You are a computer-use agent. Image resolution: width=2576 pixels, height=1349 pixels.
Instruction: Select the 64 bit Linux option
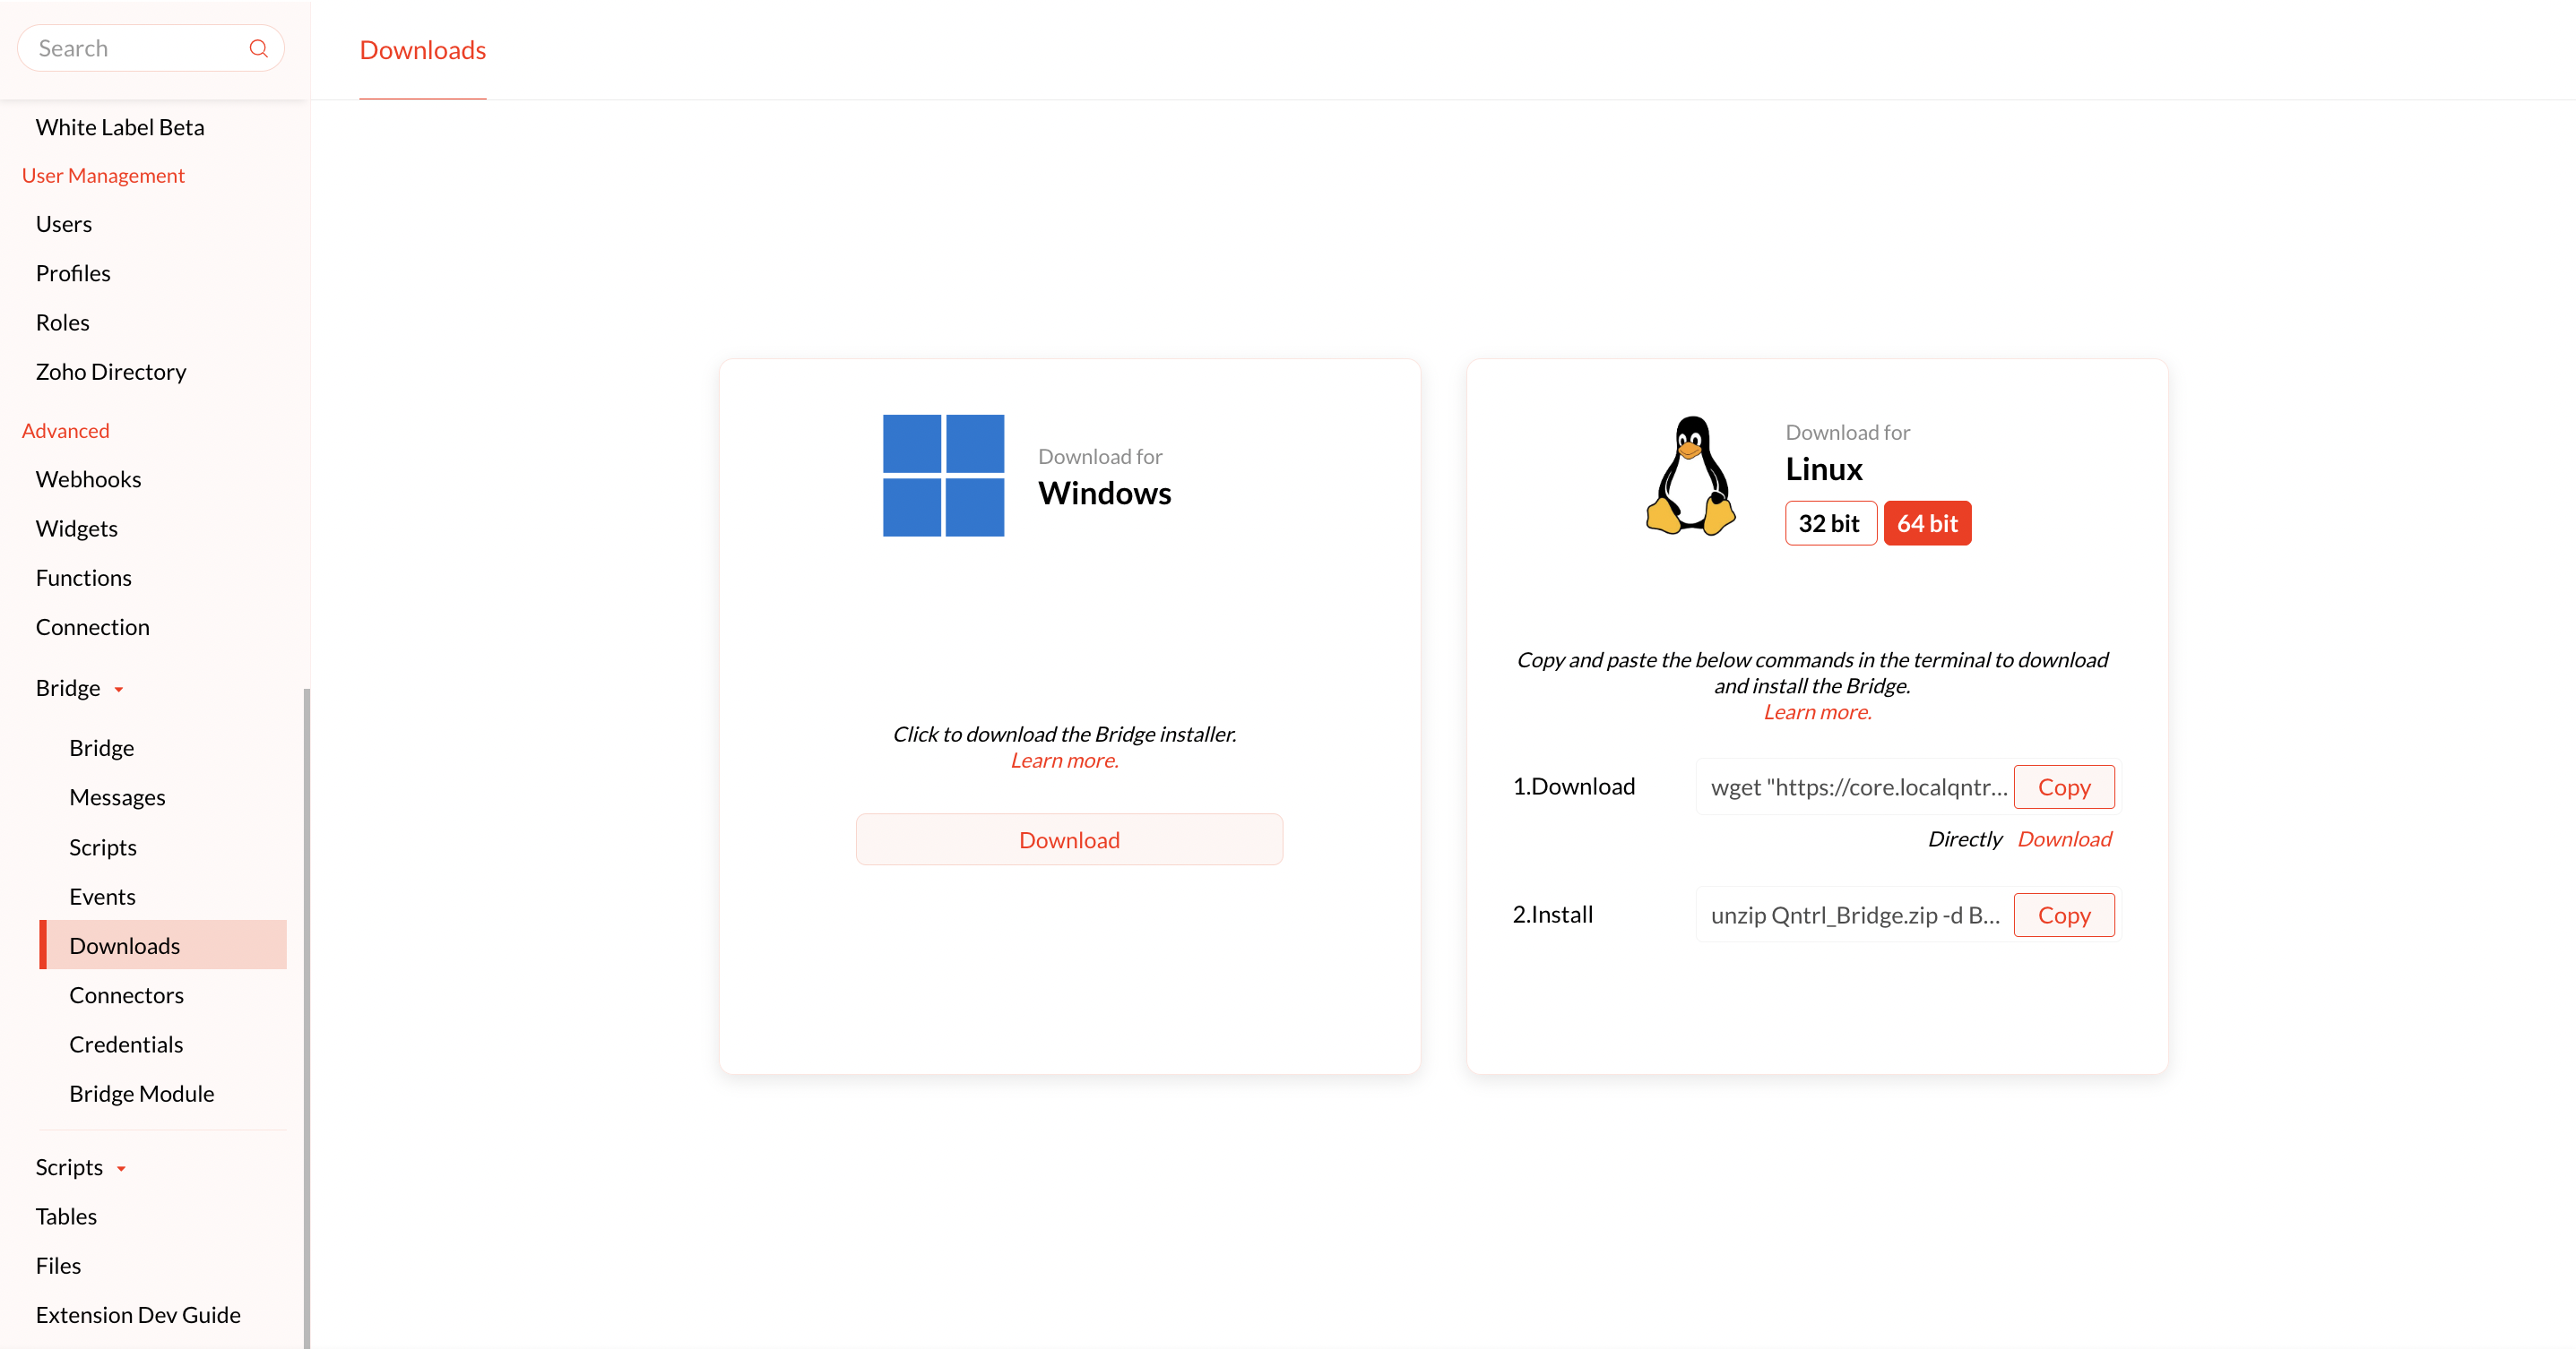pos(1926,524)
